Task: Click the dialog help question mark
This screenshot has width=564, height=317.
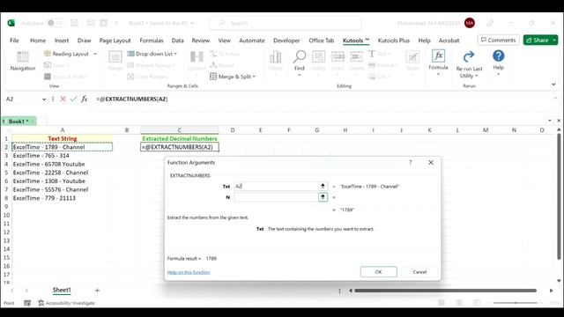Action: tap(411, 162)
